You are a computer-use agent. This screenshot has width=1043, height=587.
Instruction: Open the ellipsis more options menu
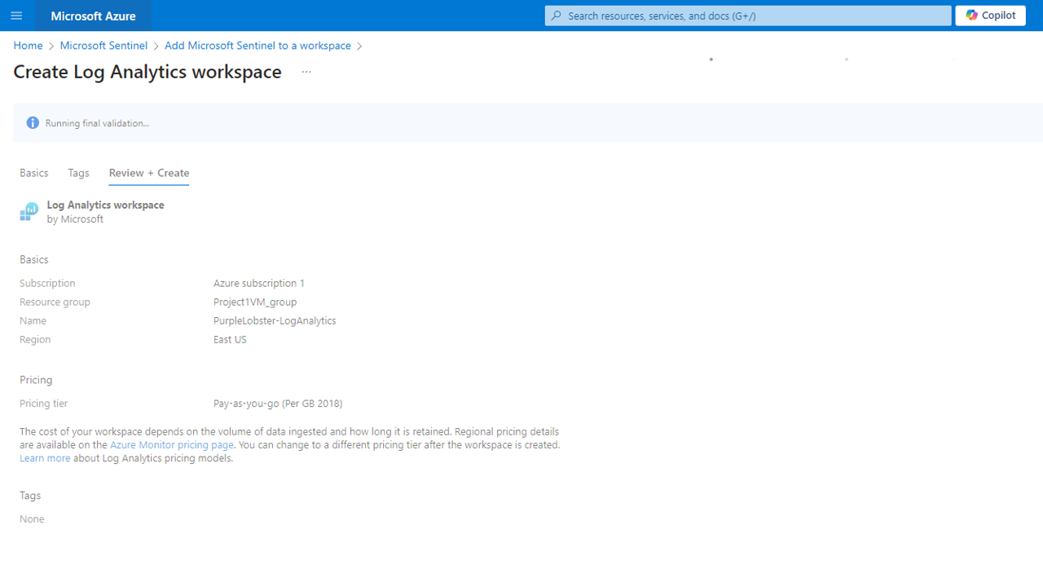tap(306, 72)
